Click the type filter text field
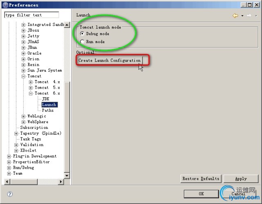 point(32,15)
